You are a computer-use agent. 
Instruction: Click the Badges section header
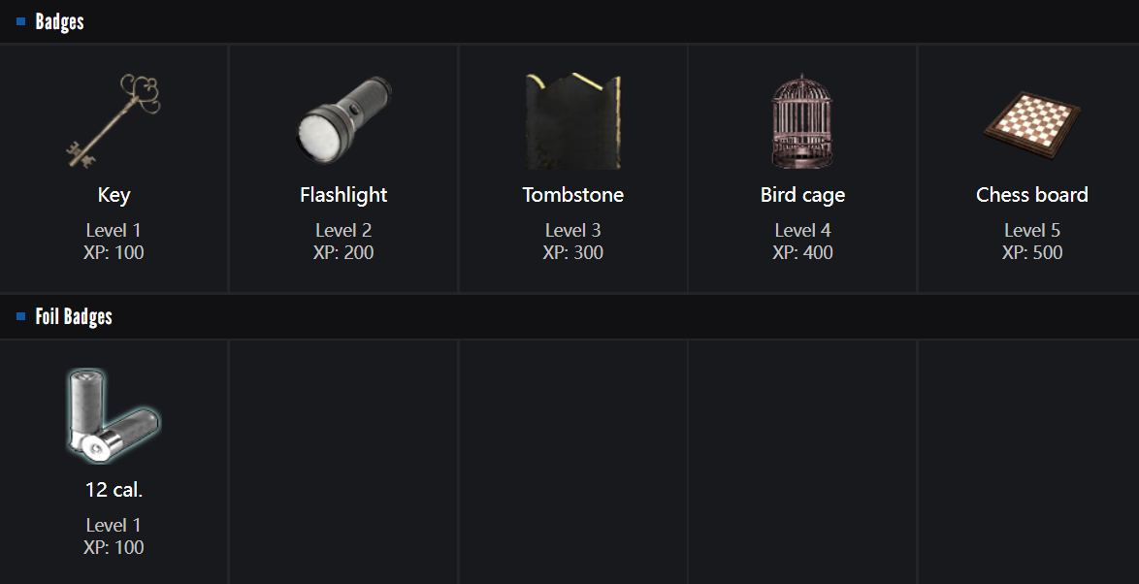click(x=60, y=21)
